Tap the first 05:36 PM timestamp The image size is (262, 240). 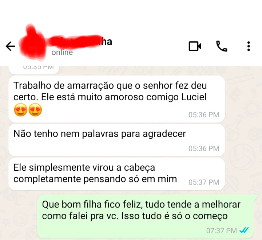pos(204,115)
